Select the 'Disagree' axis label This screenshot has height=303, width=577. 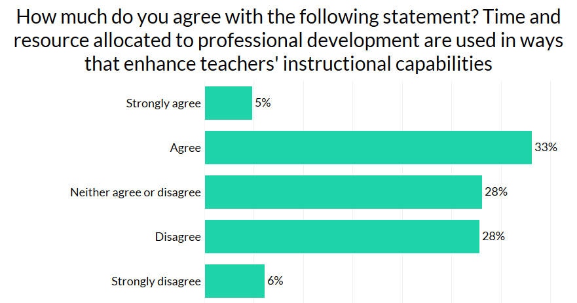177,237
